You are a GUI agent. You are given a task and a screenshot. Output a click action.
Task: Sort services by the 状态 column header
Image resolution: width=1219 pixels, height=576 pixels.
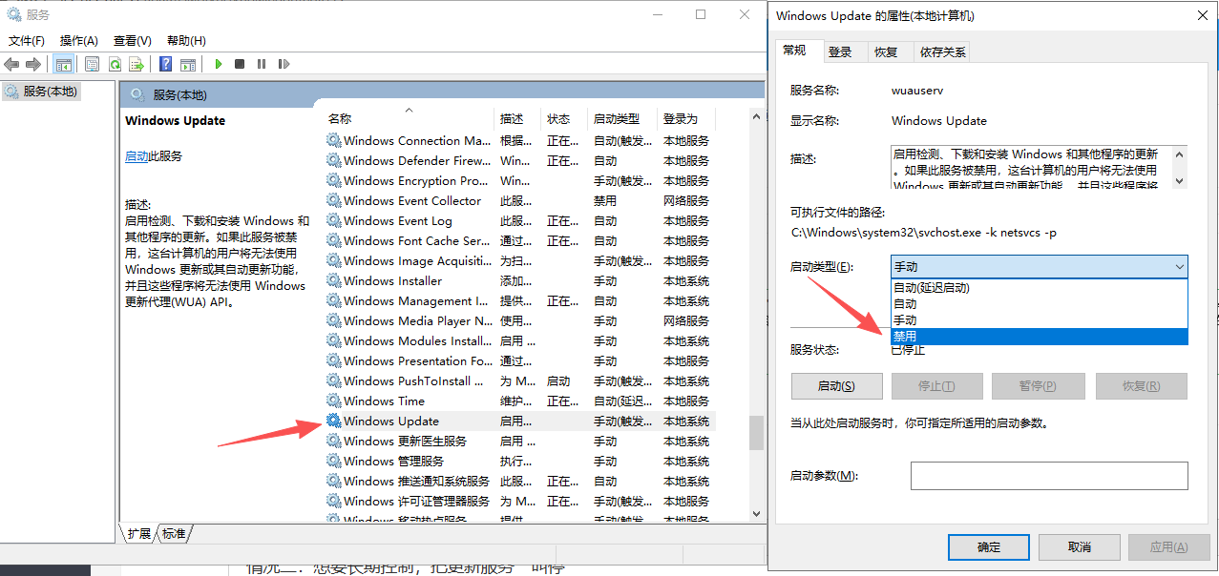click(x=564, y=119)
